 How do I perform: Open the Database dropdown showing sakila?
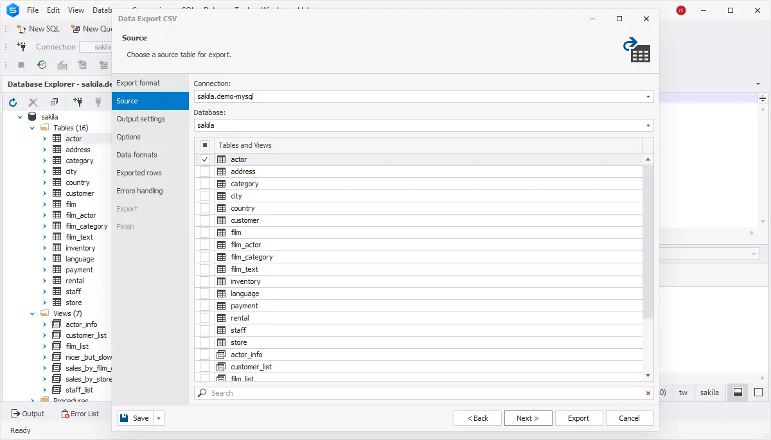[648, 126]
